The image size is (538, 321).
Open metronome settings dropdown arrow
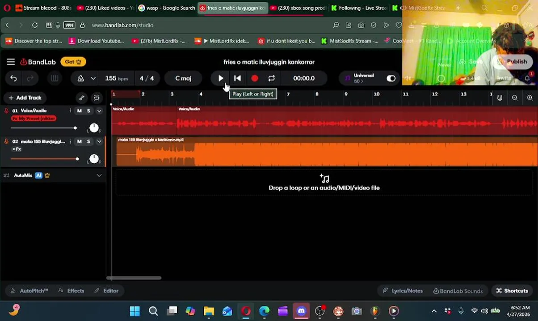pyautogui.click(x=93, y=78)
